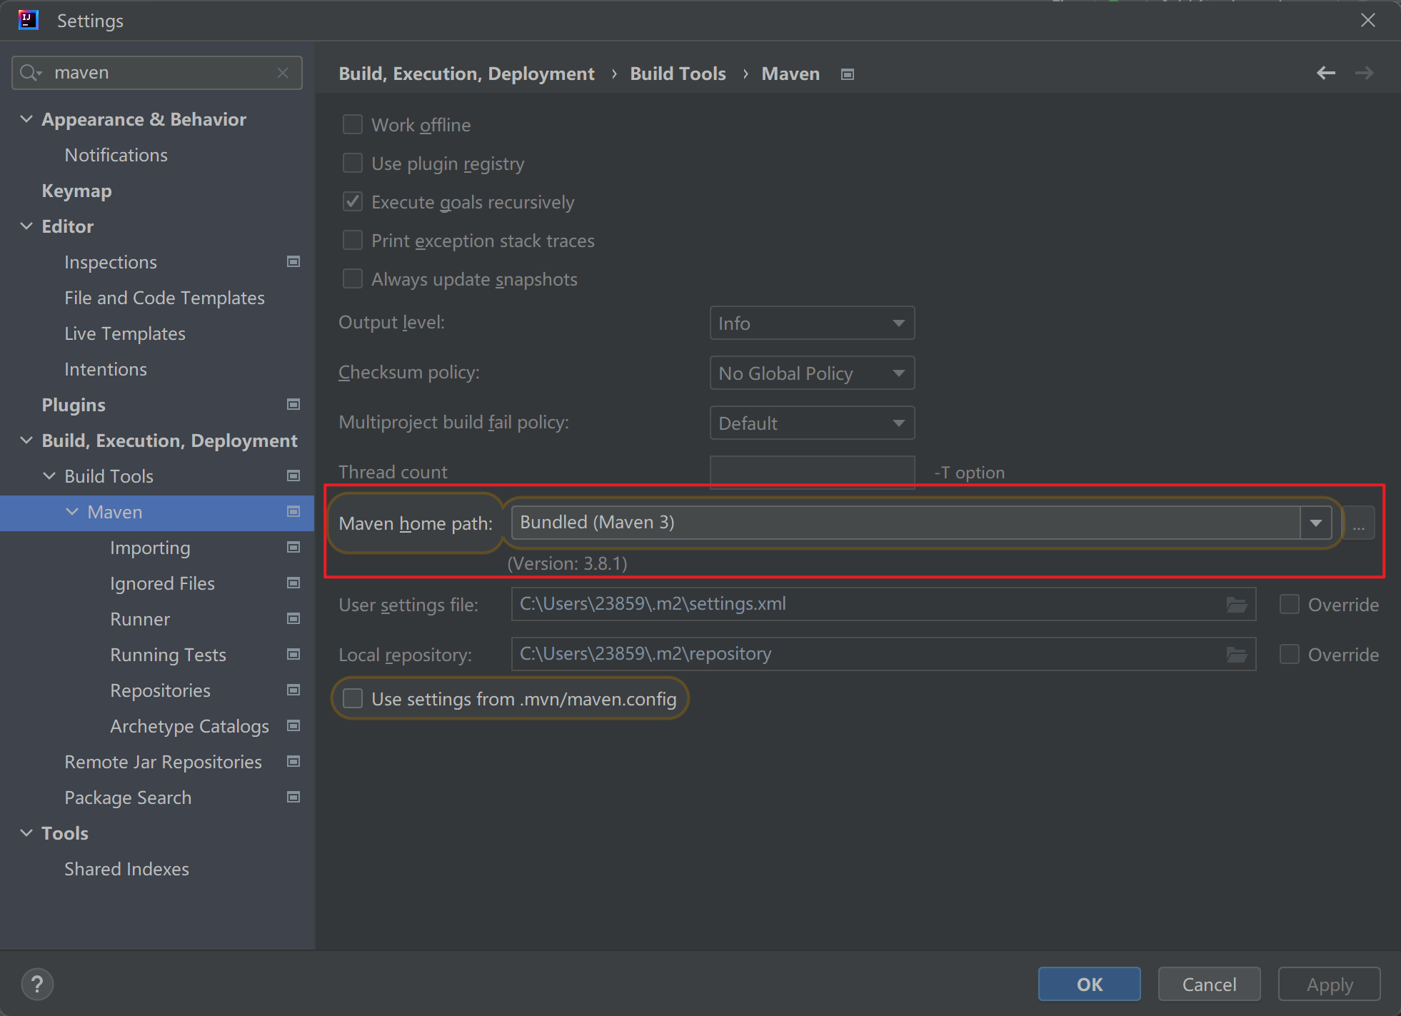The width and height of the screenshot is (1401, 1016).
Task: Open the Output level dropdown
Action: click(x=812, y=323)
